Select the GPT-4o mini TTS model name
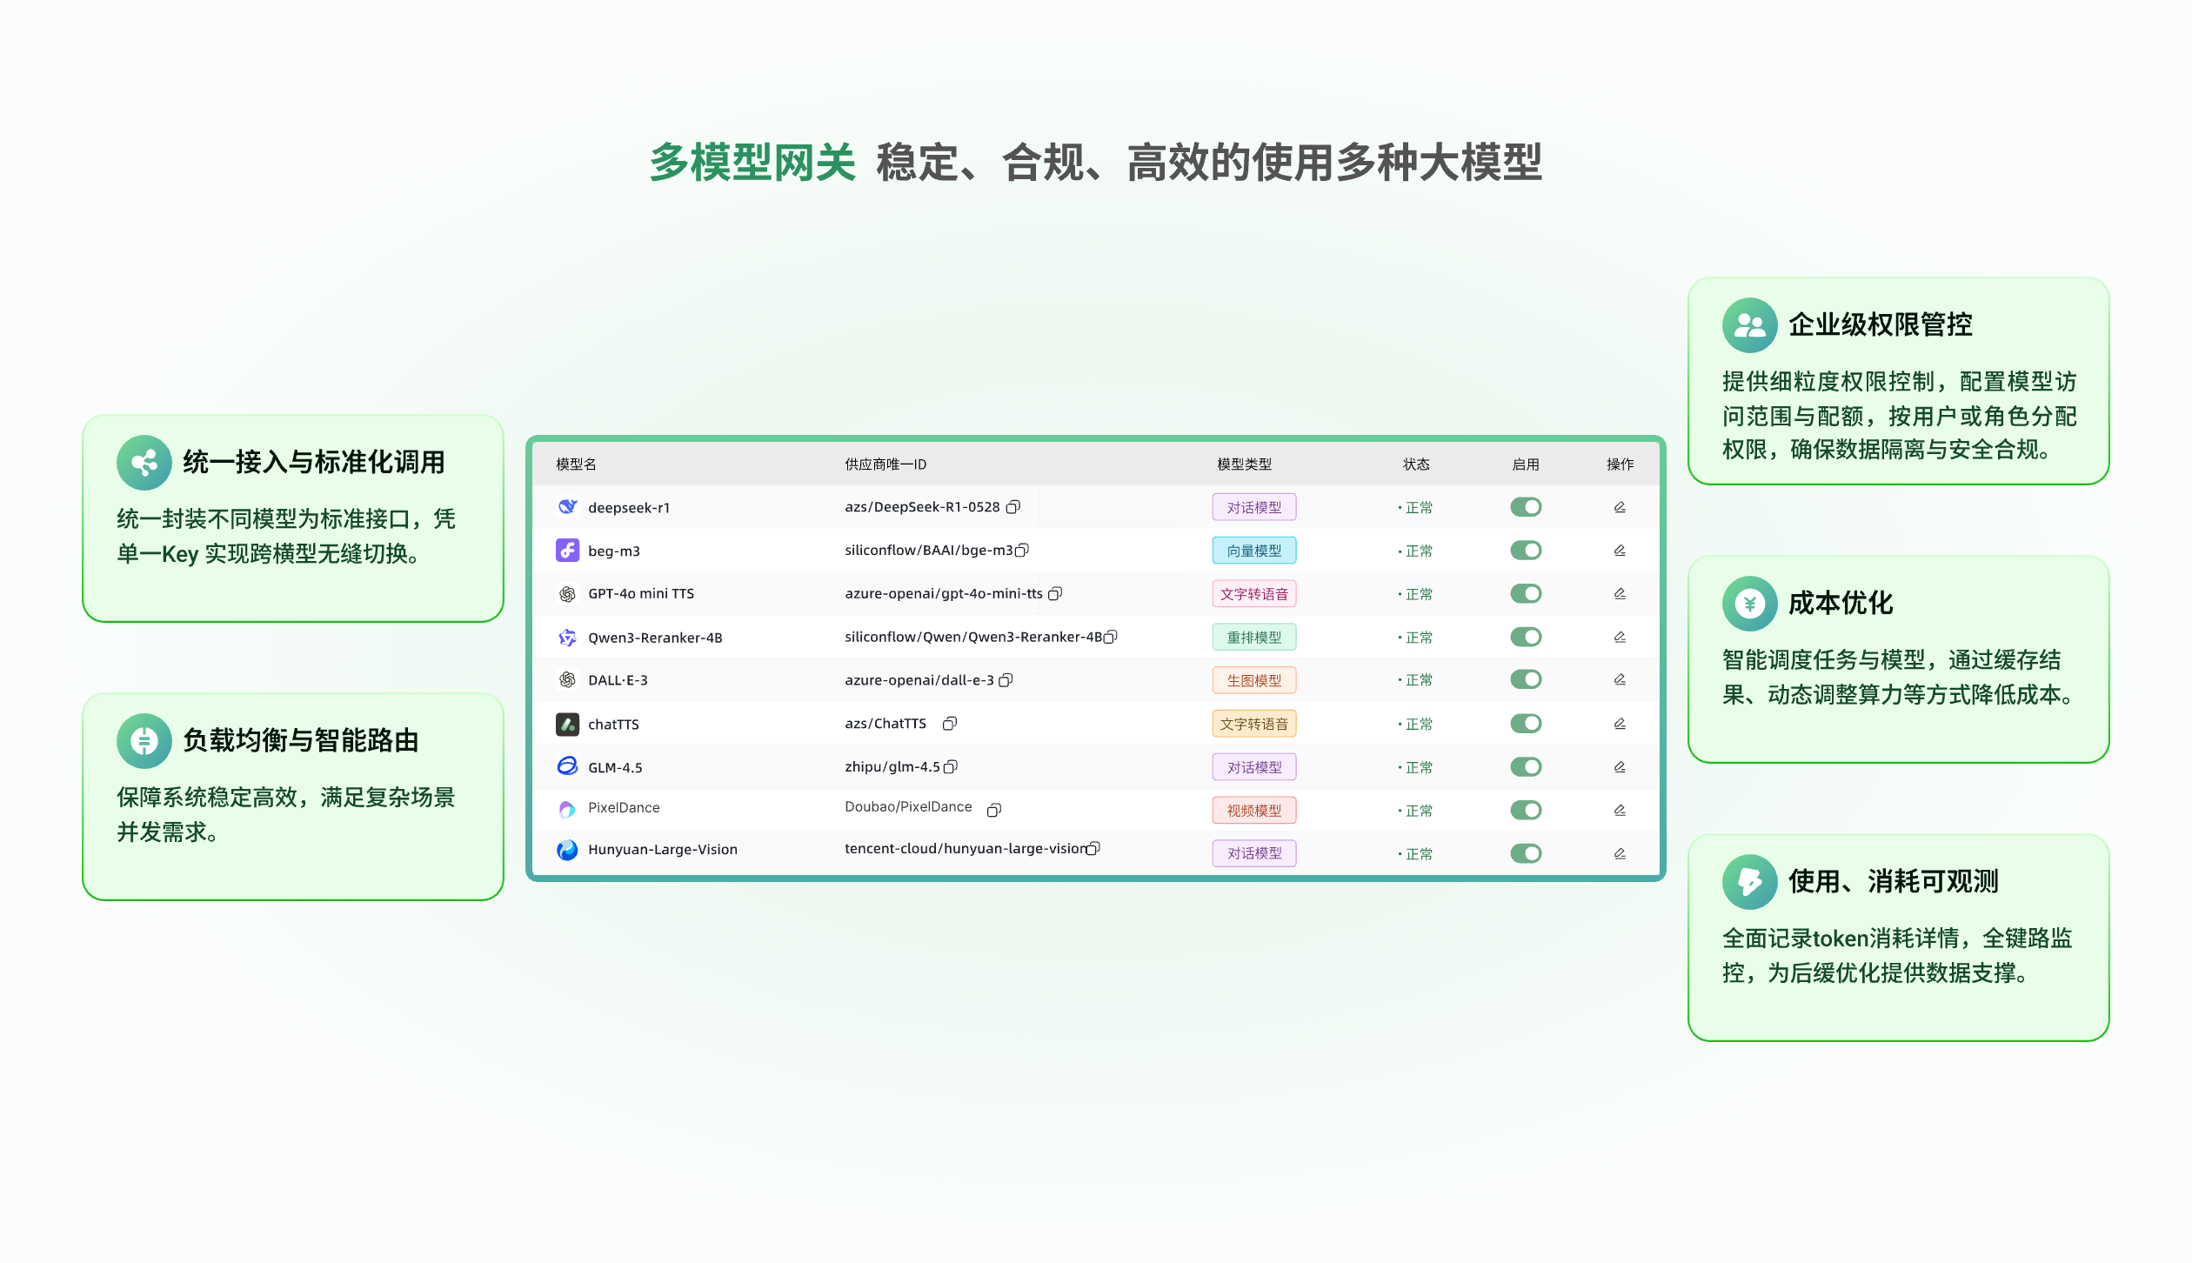Image resolution: width=2192 pixels, height=1263 pixels. click(x=641, y=594)
